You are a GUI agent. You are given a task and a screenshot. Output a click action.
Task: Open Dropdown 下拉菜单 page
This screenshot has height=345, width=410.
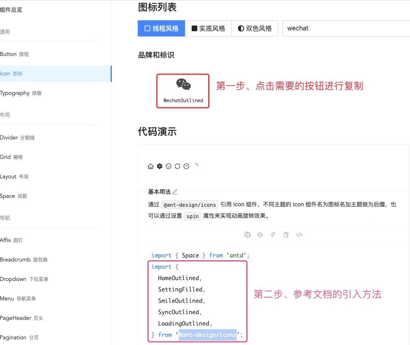[x=24, y=279]
